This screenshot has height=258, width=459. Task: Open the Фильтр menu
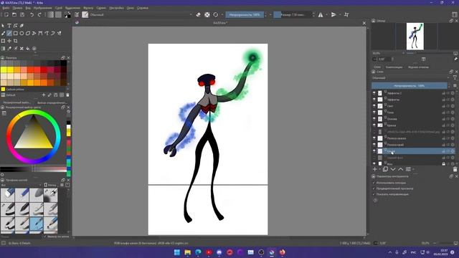(x=88, y=8)
